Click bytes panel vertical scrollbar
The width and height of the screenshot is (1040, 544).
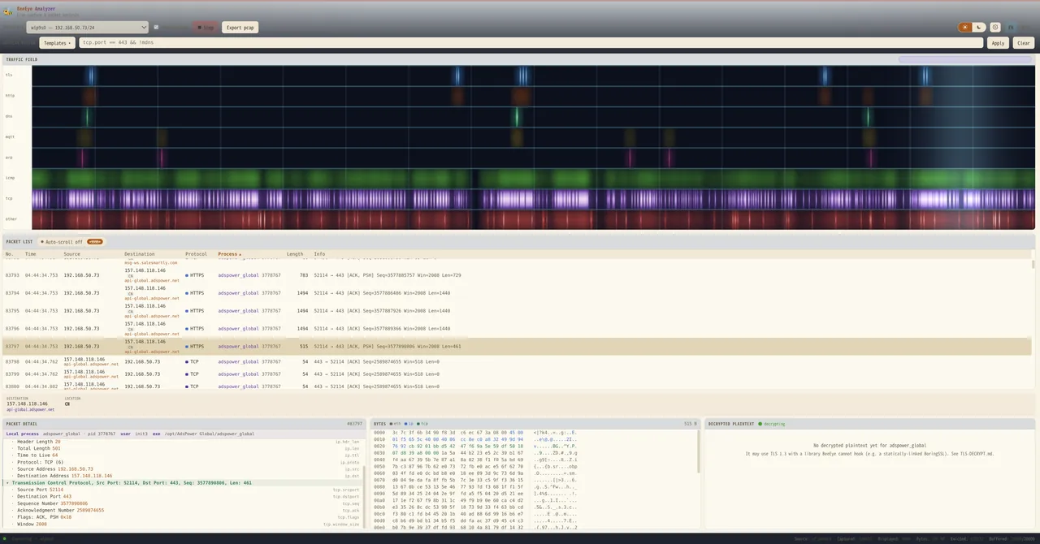697,451
